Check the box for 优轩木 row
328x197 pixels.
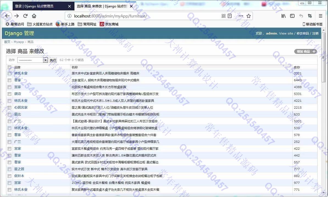click(x=9, y=176)
